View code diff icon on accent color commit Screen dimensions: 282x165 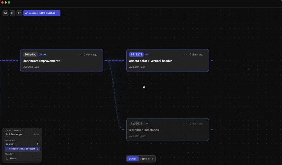click(186, 55)
